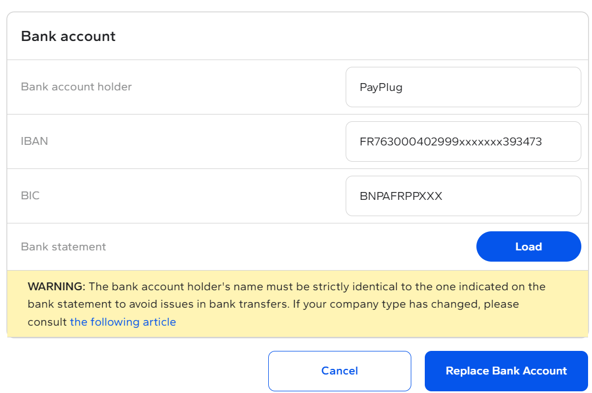592x393 pixels.
Task: Click the Load button for bank statement
Action: pos(529,246)
